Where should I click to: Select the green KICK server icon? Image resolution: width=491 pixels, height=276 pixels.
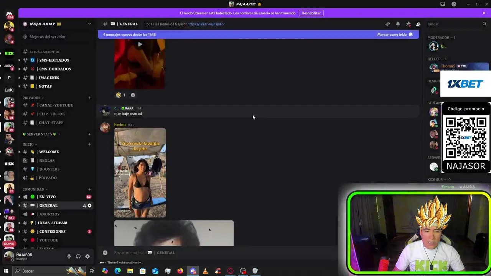tap(9, 53)
